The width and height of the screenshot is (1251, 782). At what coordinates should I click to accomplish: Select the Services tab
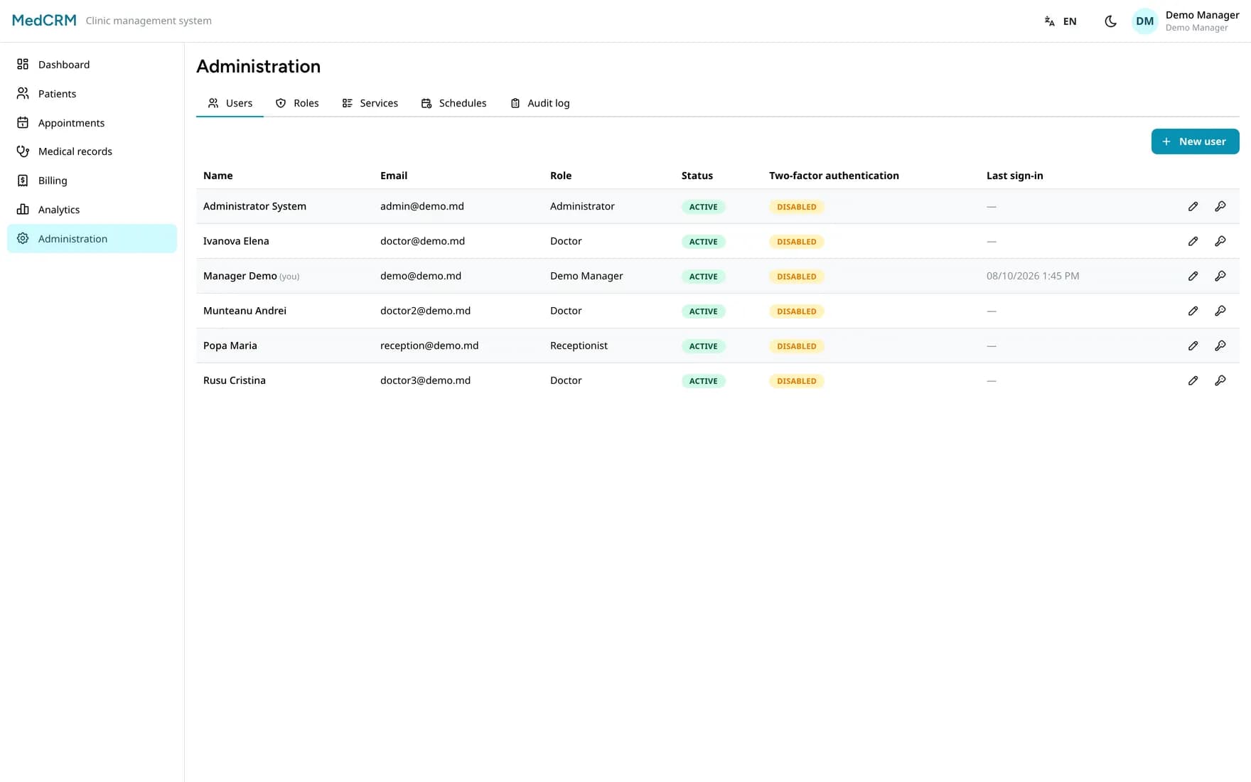click(370, 103)
